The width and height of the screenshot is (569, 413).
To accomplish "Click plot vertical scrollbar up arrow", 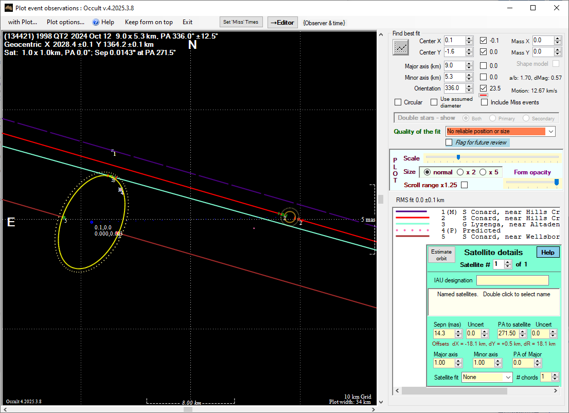I will (381, 35).
